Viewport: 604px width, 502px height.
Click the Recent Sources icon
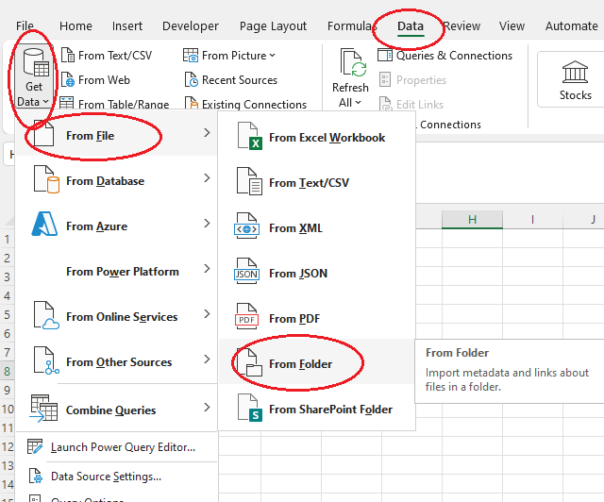point(191,80)
